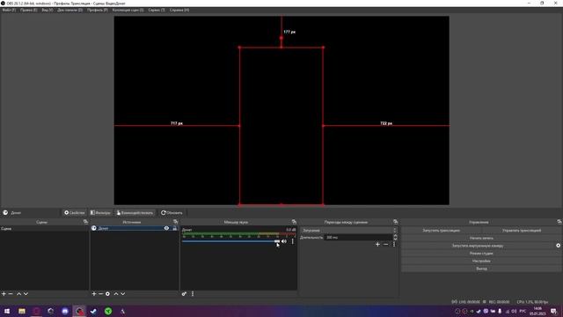Open File Explorer from taskbar
This screenshot has height=317, width=563.
tap(21, 311)
